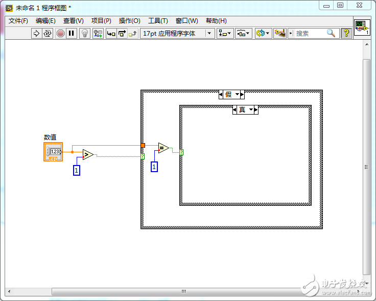Select constant 1 wired to Greater node
376x301 pixels.
[77, 171]
